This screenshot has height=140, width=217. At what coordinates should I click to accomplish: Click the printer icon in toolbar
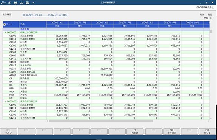click(15, 3)
